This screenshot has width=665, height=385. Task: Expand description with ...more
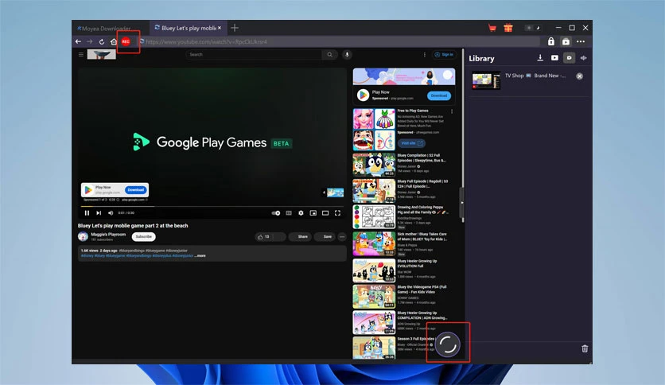[200, 255]
